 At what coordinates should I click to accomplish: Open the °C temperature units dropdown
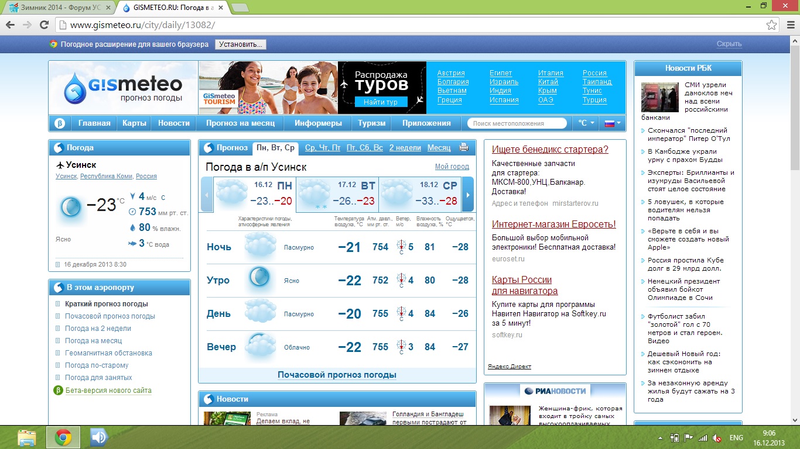(586, 123)
